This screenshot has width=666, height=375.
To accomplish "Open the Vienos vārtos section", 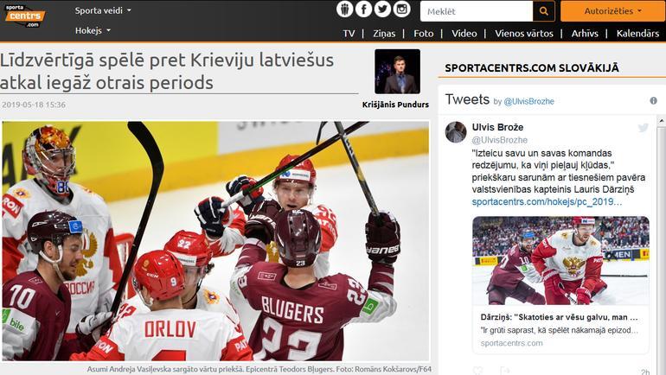I will coord(523,34).
